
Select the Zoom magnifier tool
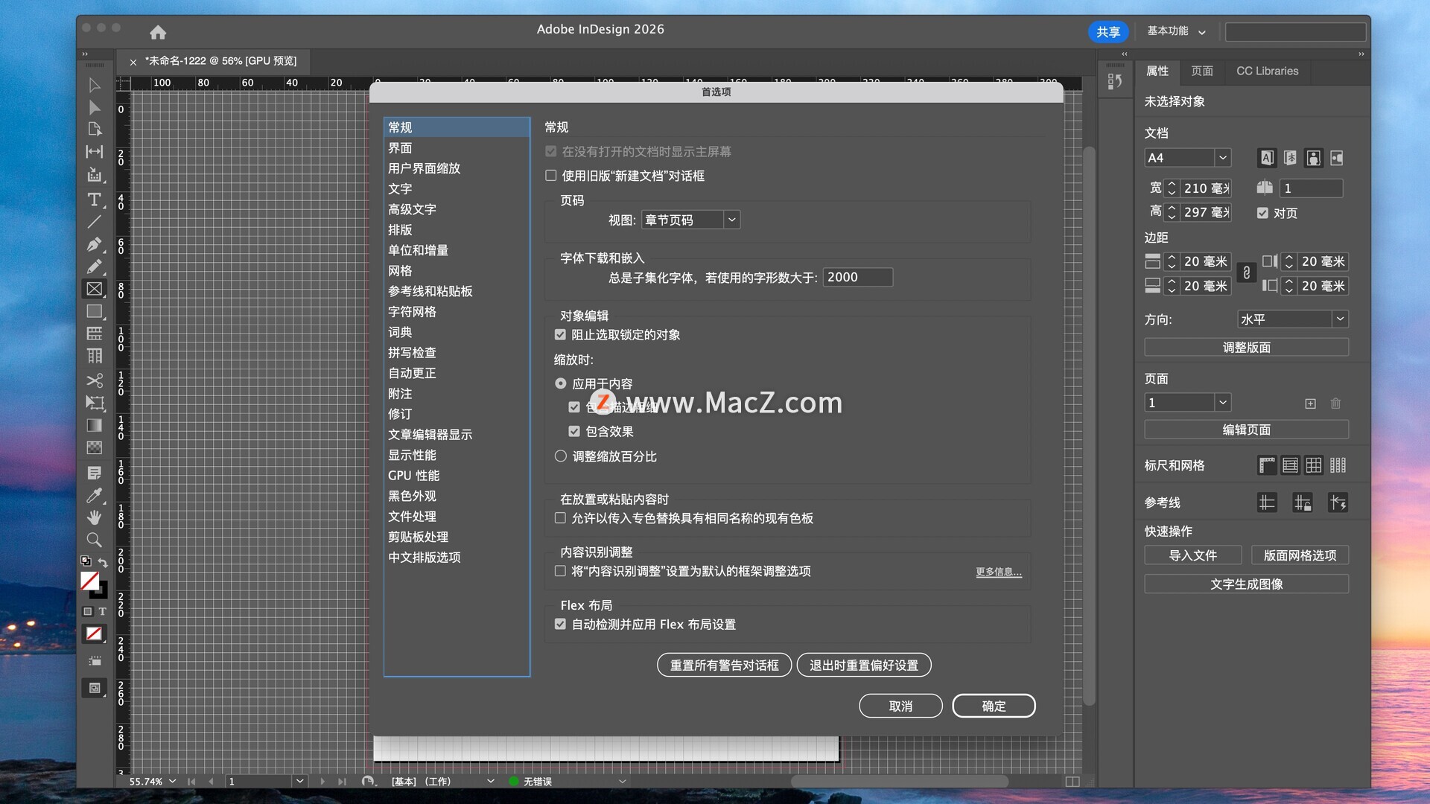pyautogui.click(x=94, y=540)
